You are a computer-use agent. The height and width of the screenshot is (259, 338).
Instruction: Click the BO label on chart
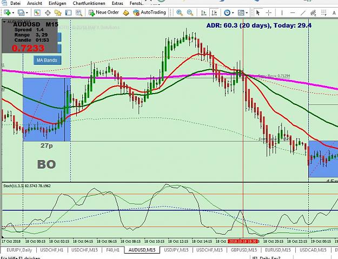click(47, 164)
